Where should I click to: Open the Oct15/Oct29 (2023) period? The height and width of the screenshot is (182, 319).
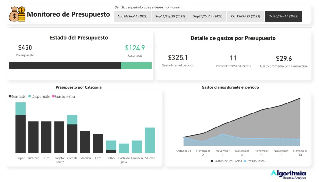(245, 16)
